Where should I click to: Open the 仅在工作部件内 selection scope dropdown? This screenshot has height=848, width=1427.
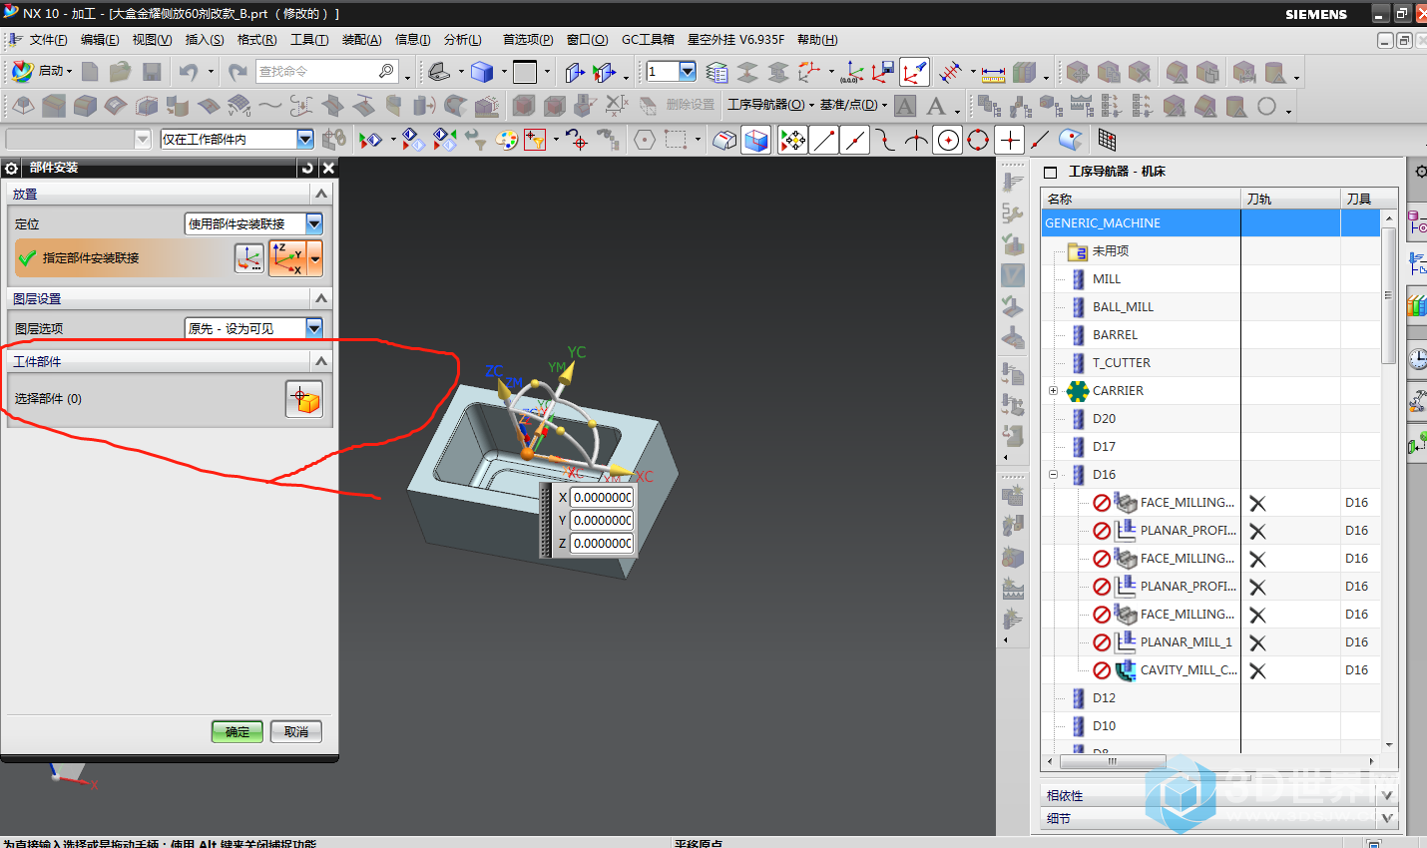click(238, 139)
